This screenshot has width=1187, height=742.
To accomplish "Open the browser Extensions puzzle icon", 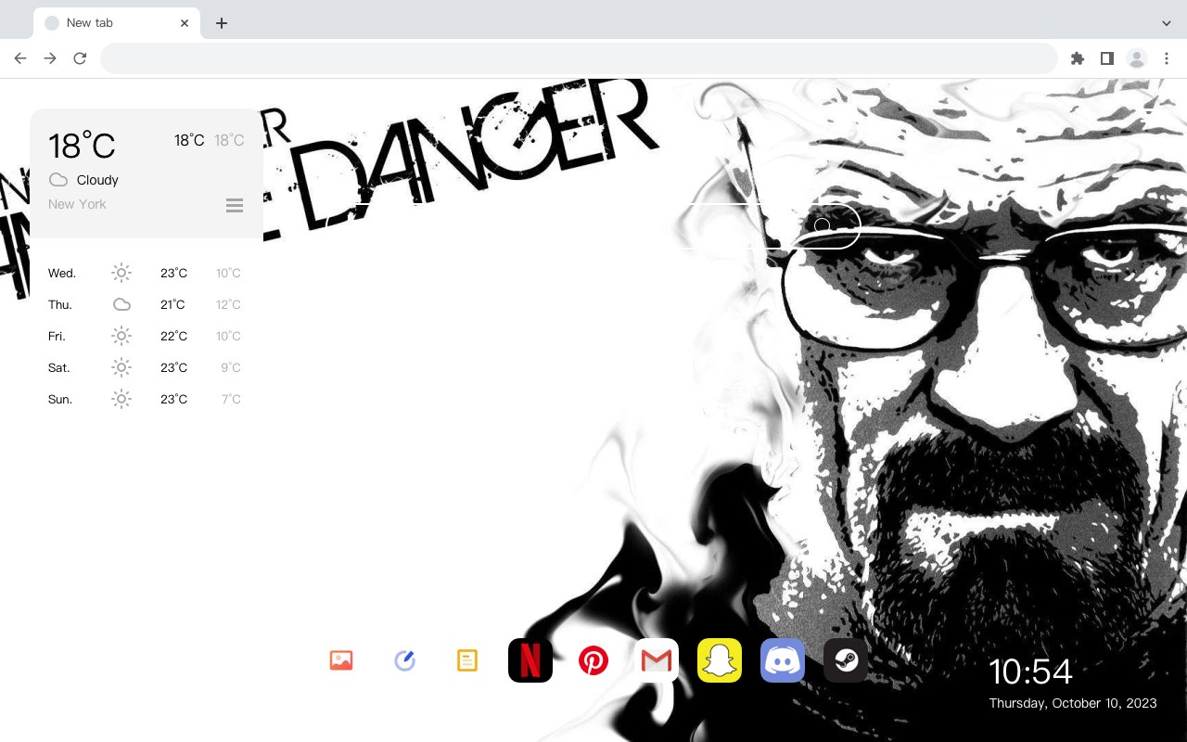I will tap(1077, 58).
